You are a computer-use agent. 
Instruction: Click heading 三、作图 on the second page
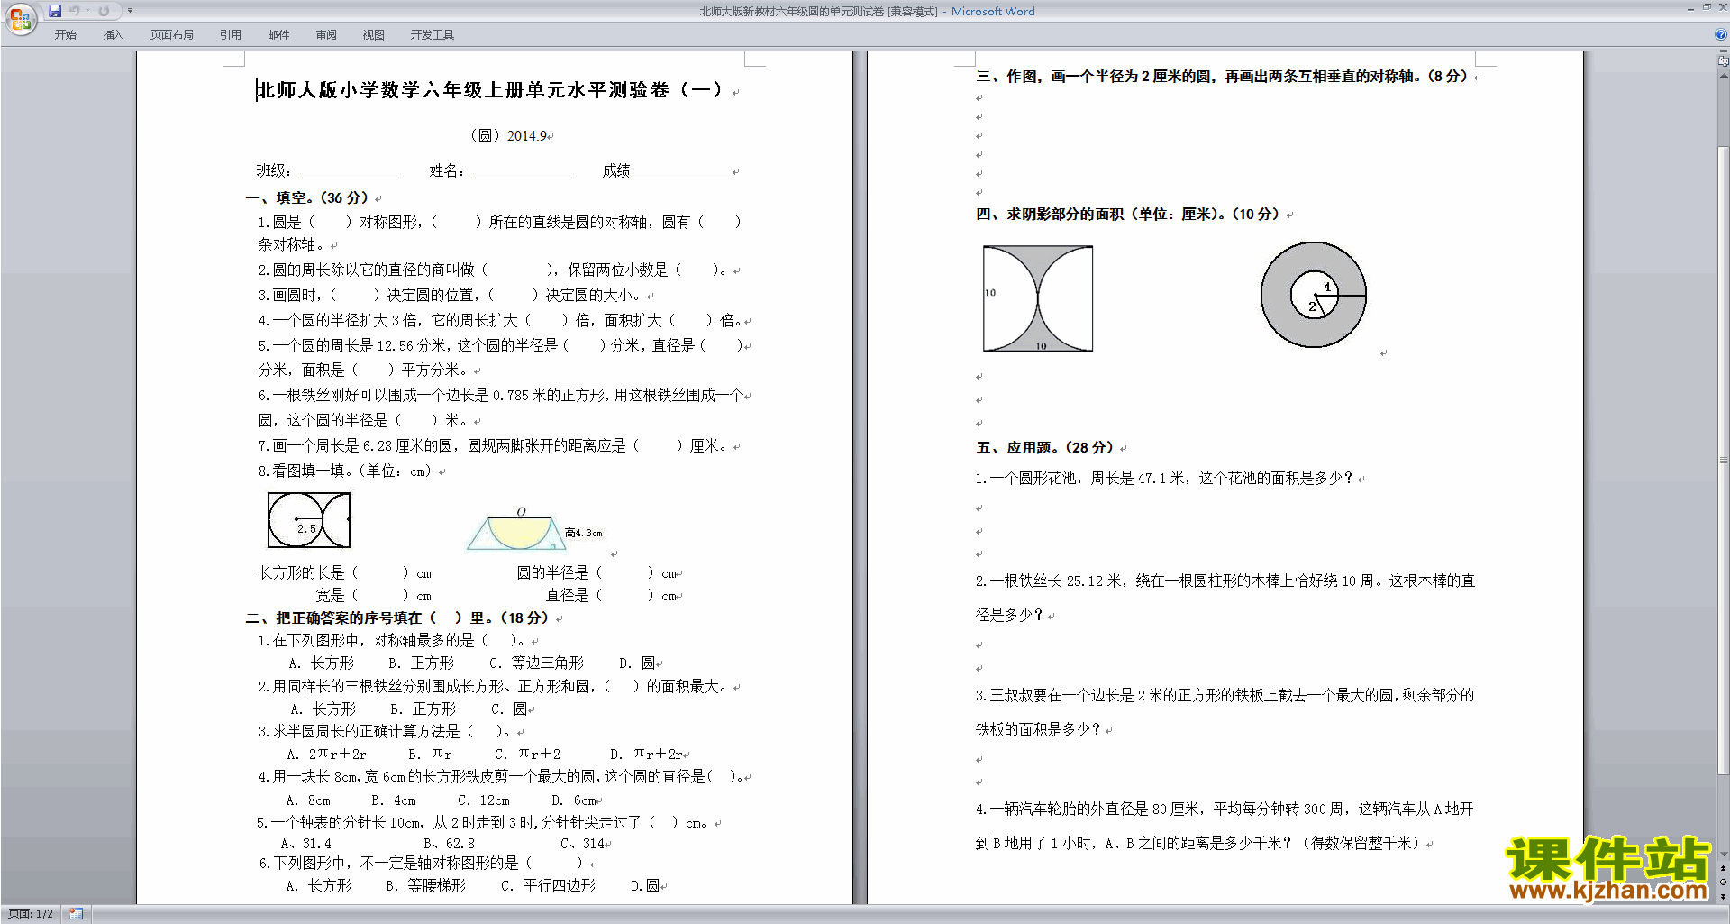(x=1222, y=77)
